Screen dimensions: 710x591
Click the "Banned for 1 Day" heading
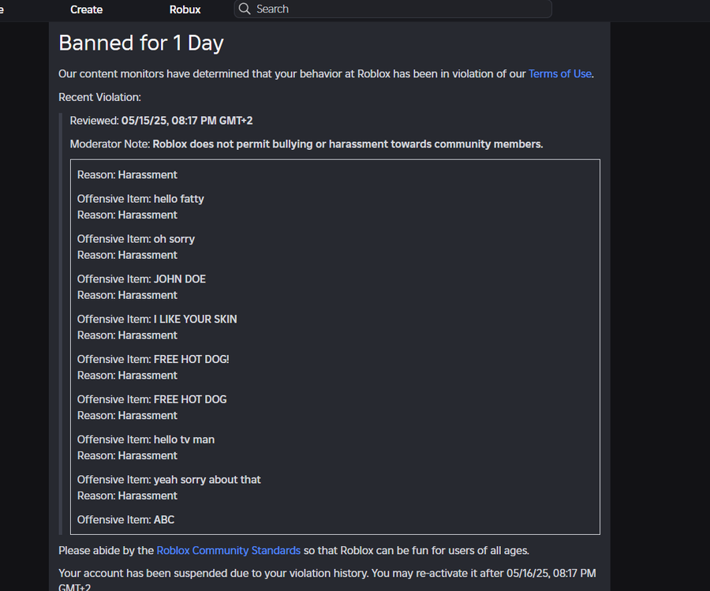point(140,43)
